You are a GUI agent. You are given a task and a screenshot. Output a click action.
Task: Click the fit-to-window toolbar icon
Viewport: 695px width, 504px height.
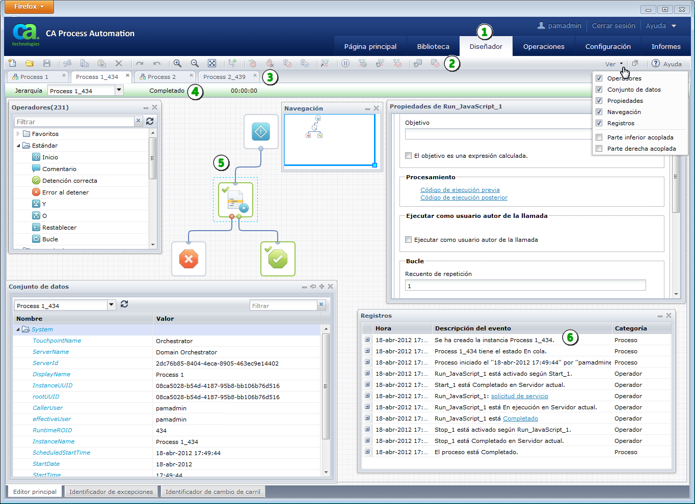tap(212, 63)
